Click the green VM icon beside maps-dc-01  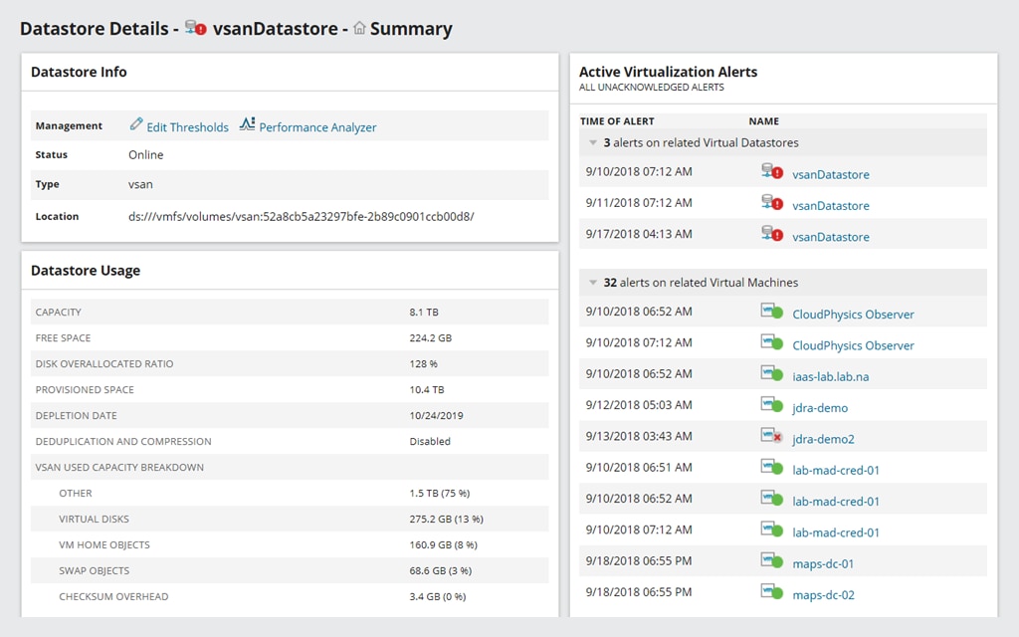click(x=771, y=563)
